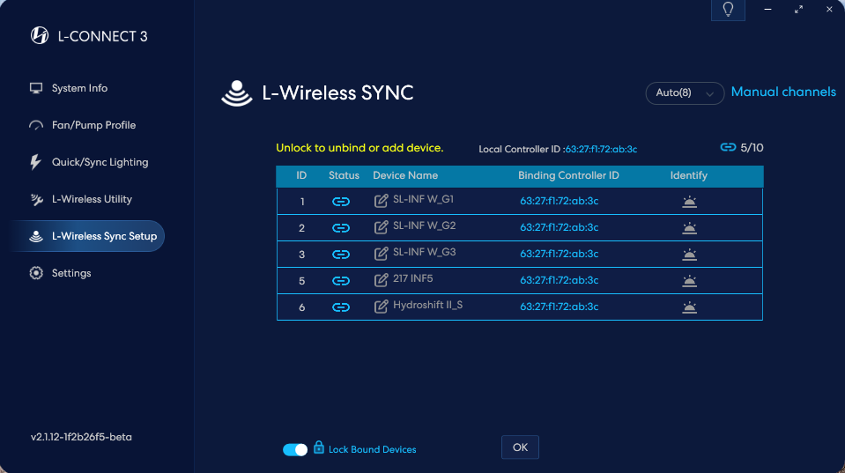Click the Manual channels link
This screenshot has width=845, height=473.
click(783, 92)
